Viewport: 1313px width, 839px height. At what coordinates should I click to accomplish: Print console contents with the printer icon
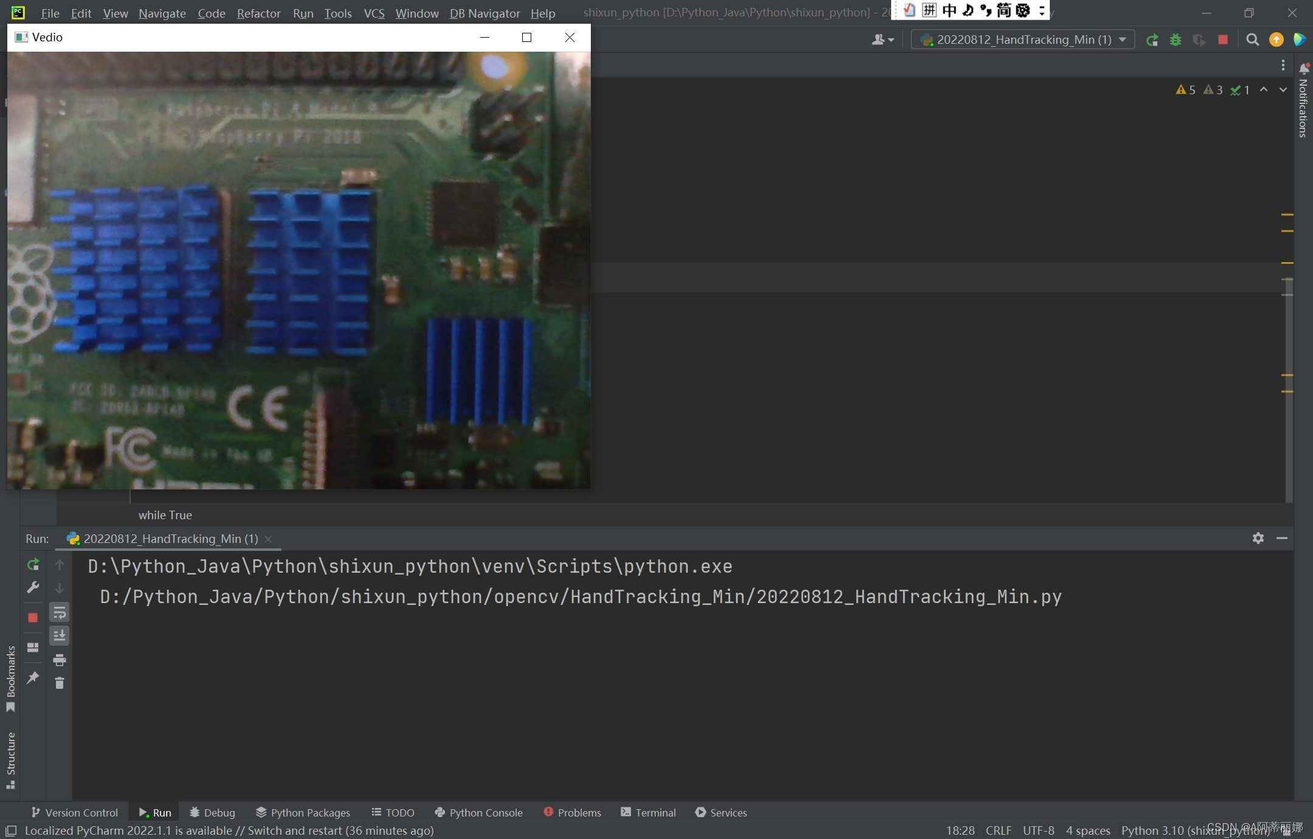pos(59,660)
